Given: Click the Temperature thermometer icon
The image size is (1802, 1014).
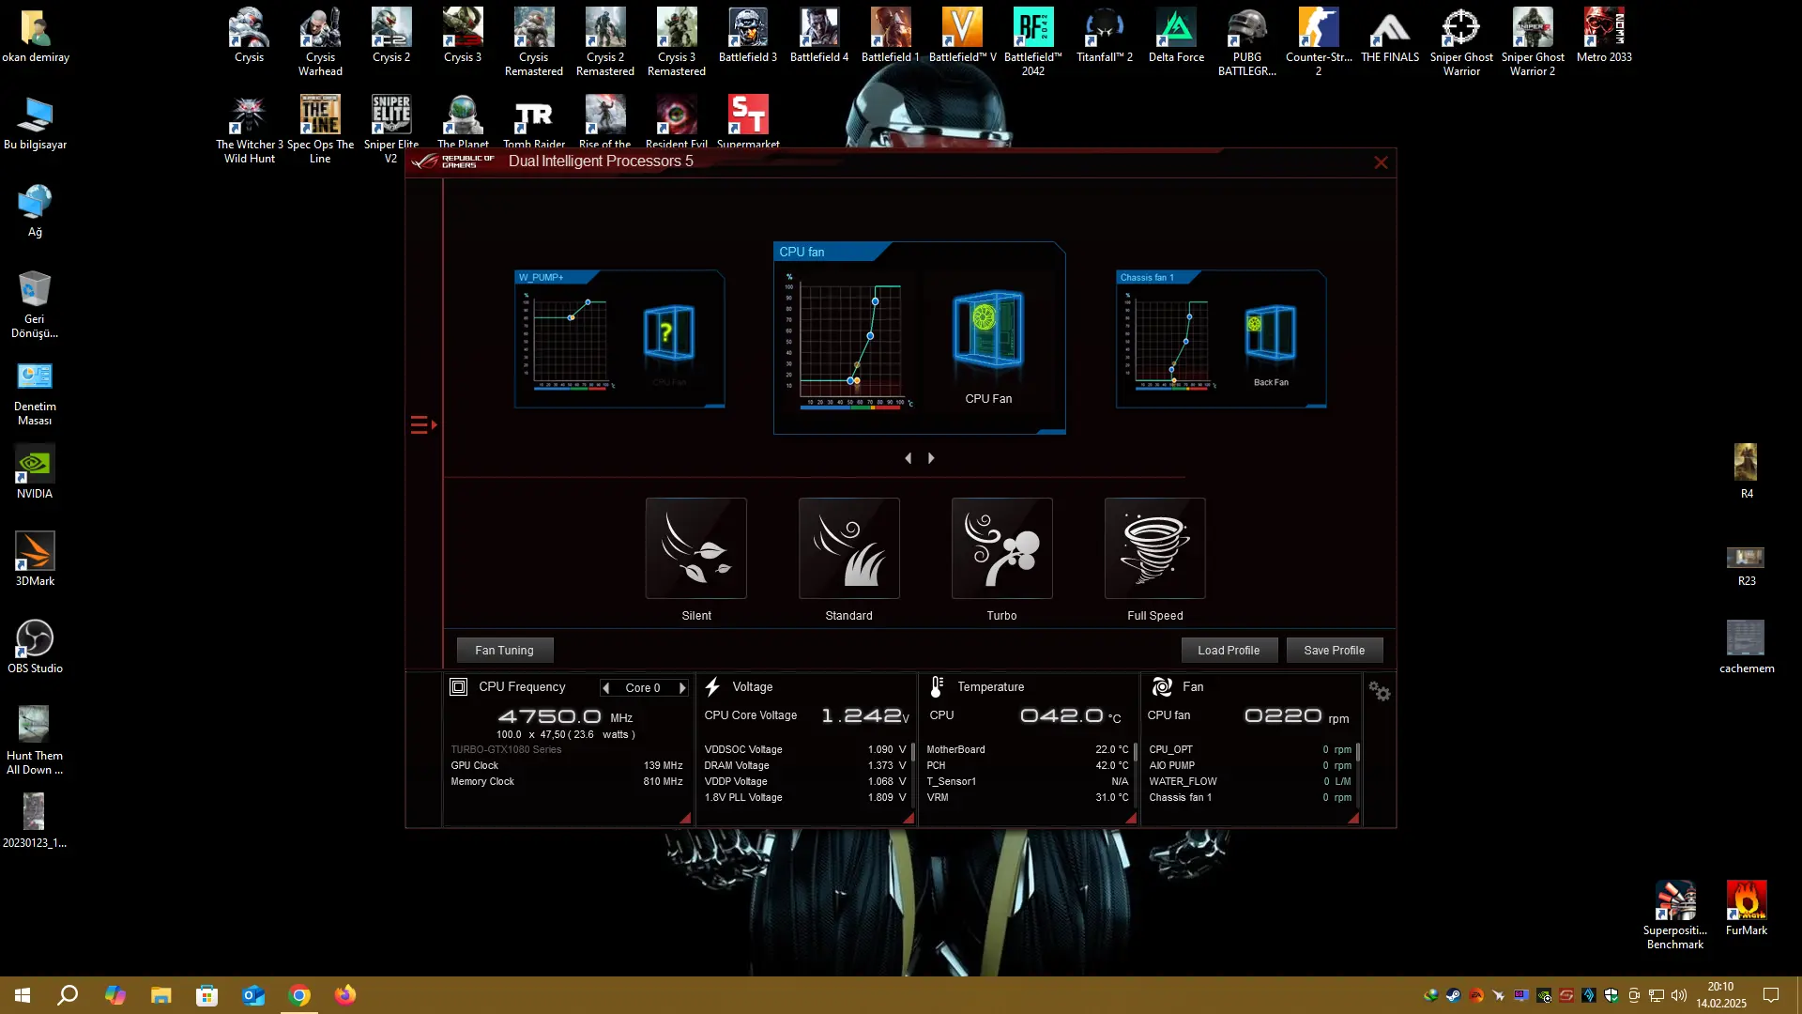Looking at the screenshot, I should point(937,687).
